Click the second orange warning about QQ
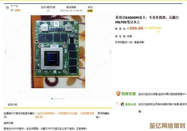This screenshot has width=187, height=131. pyautogui.click(x=68, y=113)
